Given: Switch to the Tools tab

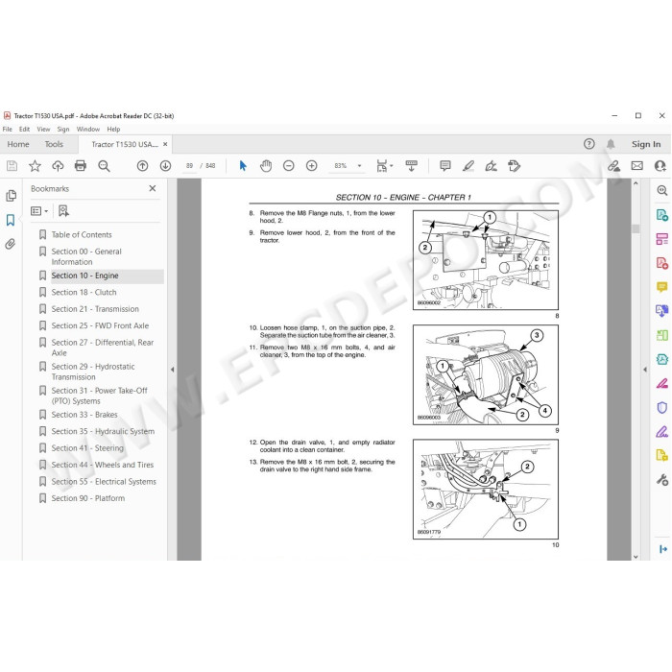Looking at the screenshot, I should pyautogui.click(x=54, y=144).
